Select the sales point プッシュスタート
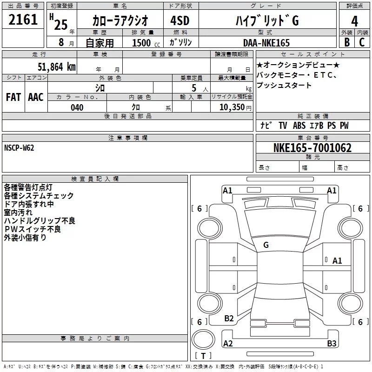 click(x=284, y=85)
